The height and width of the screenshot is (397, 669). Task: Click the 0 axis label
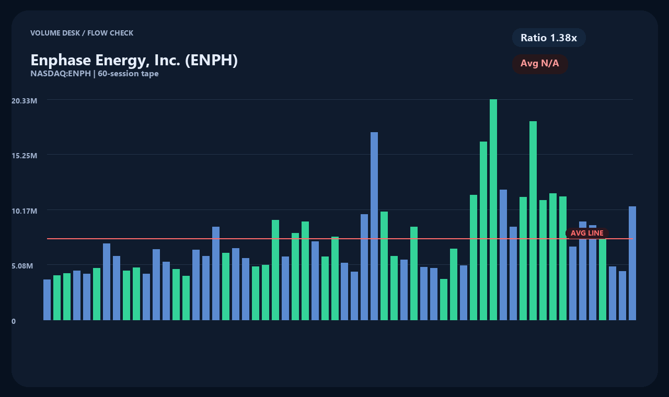(14, 321)
